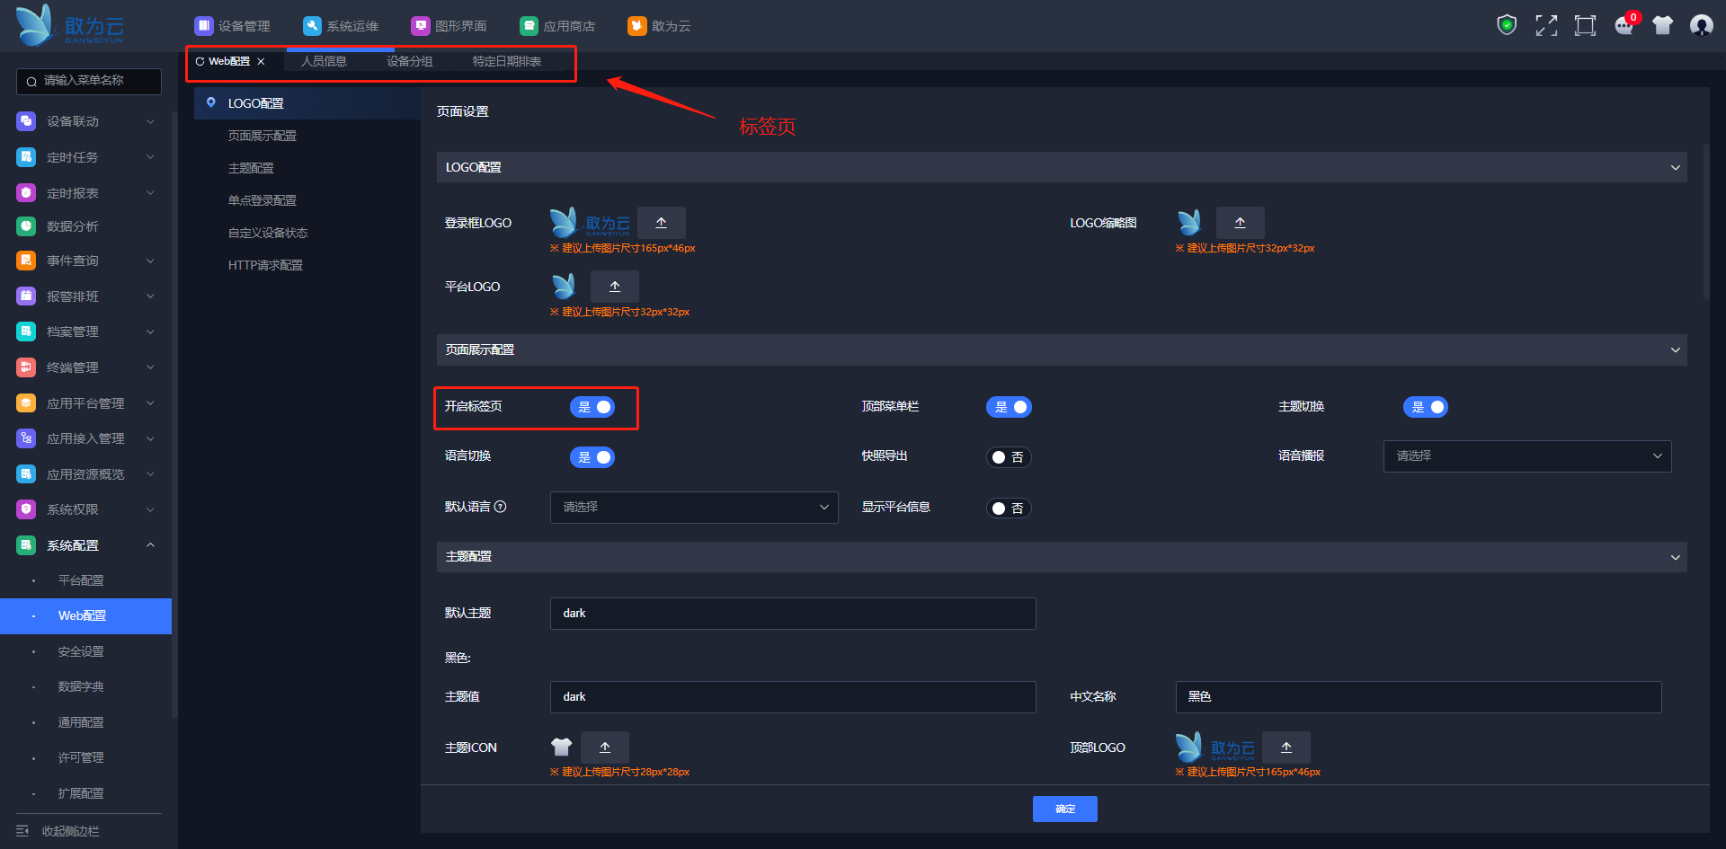Upload a new 顶部LOGO image
This screenshot has width=1726, height=849.
click(x=1286, y=747)
